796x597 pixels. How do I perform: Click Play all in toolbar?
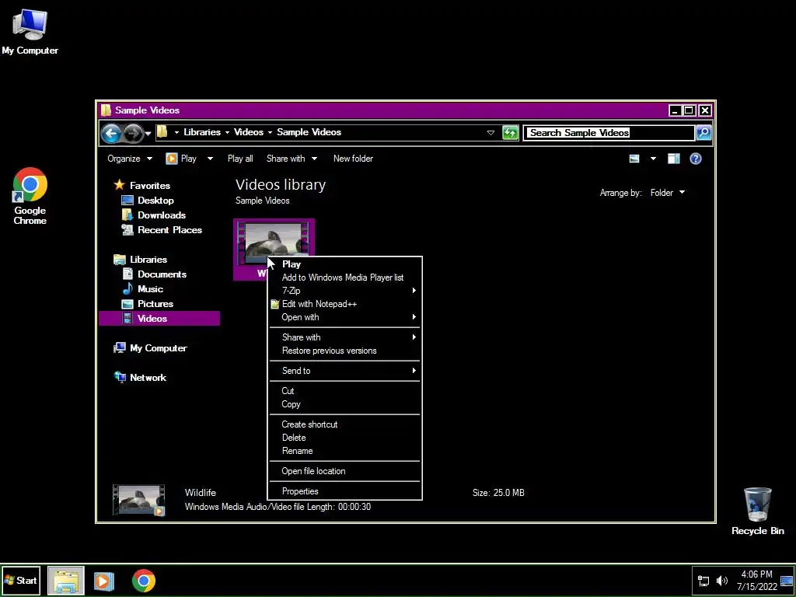(x=240, y=159)
